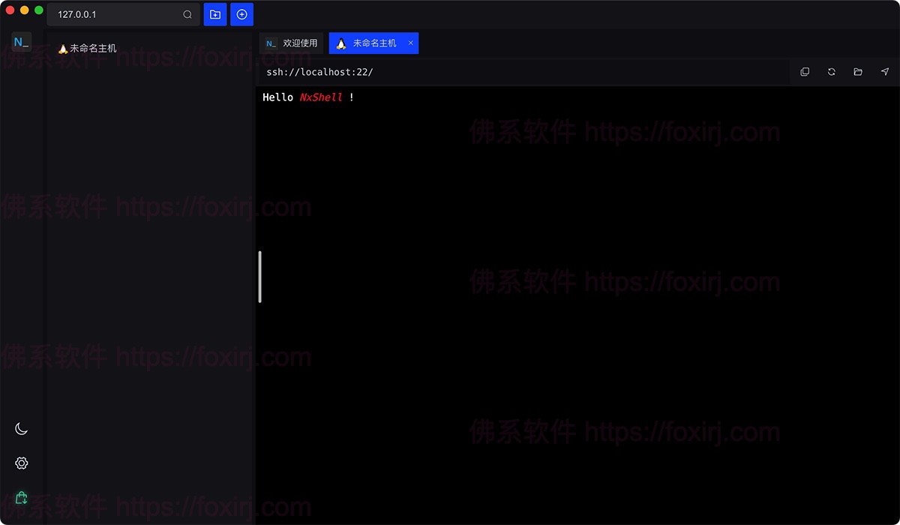Click the NxShell logo in sidebar
This screenshot has width=900, height=525.
[21, 43]
